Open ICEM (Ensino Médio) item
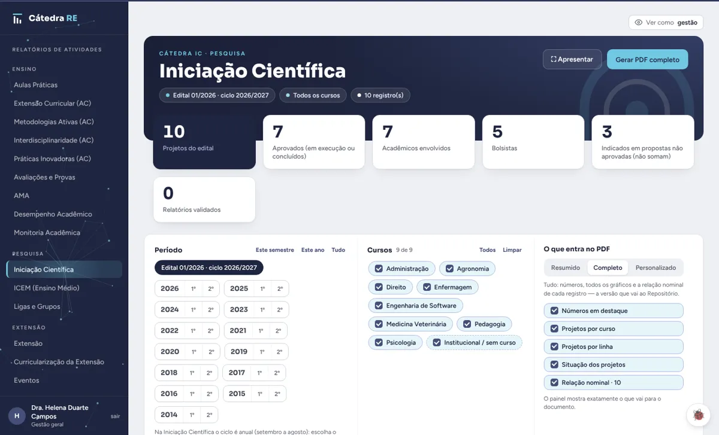This screenshot has width=719, height=435. point(64,288)
